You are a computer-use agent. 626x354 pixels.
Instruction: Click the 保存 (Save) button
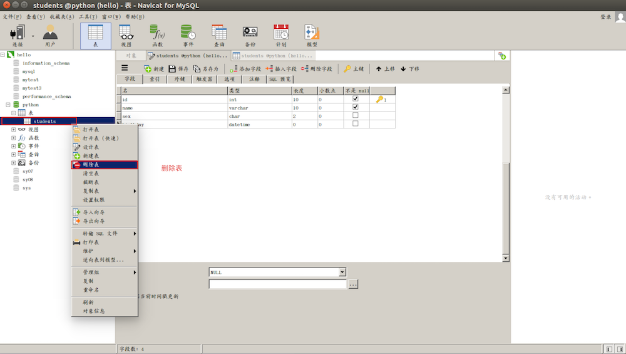pos(178,69)
